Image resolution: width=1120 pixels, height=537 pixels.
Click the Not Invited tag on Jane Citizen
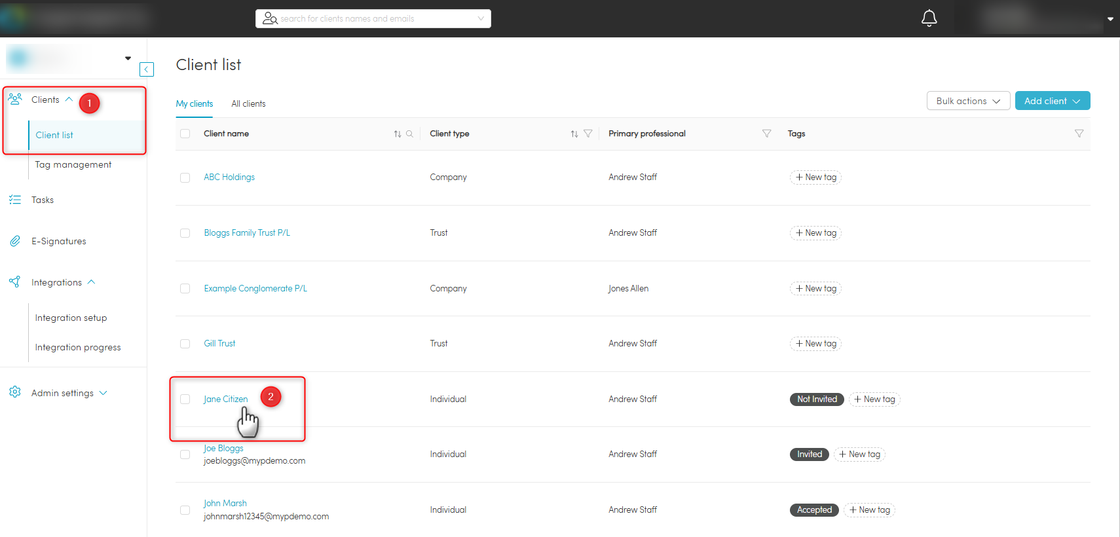817,399
